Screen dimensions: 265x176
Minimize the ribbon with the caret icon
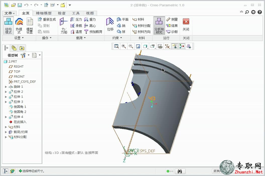click(241, 12)
